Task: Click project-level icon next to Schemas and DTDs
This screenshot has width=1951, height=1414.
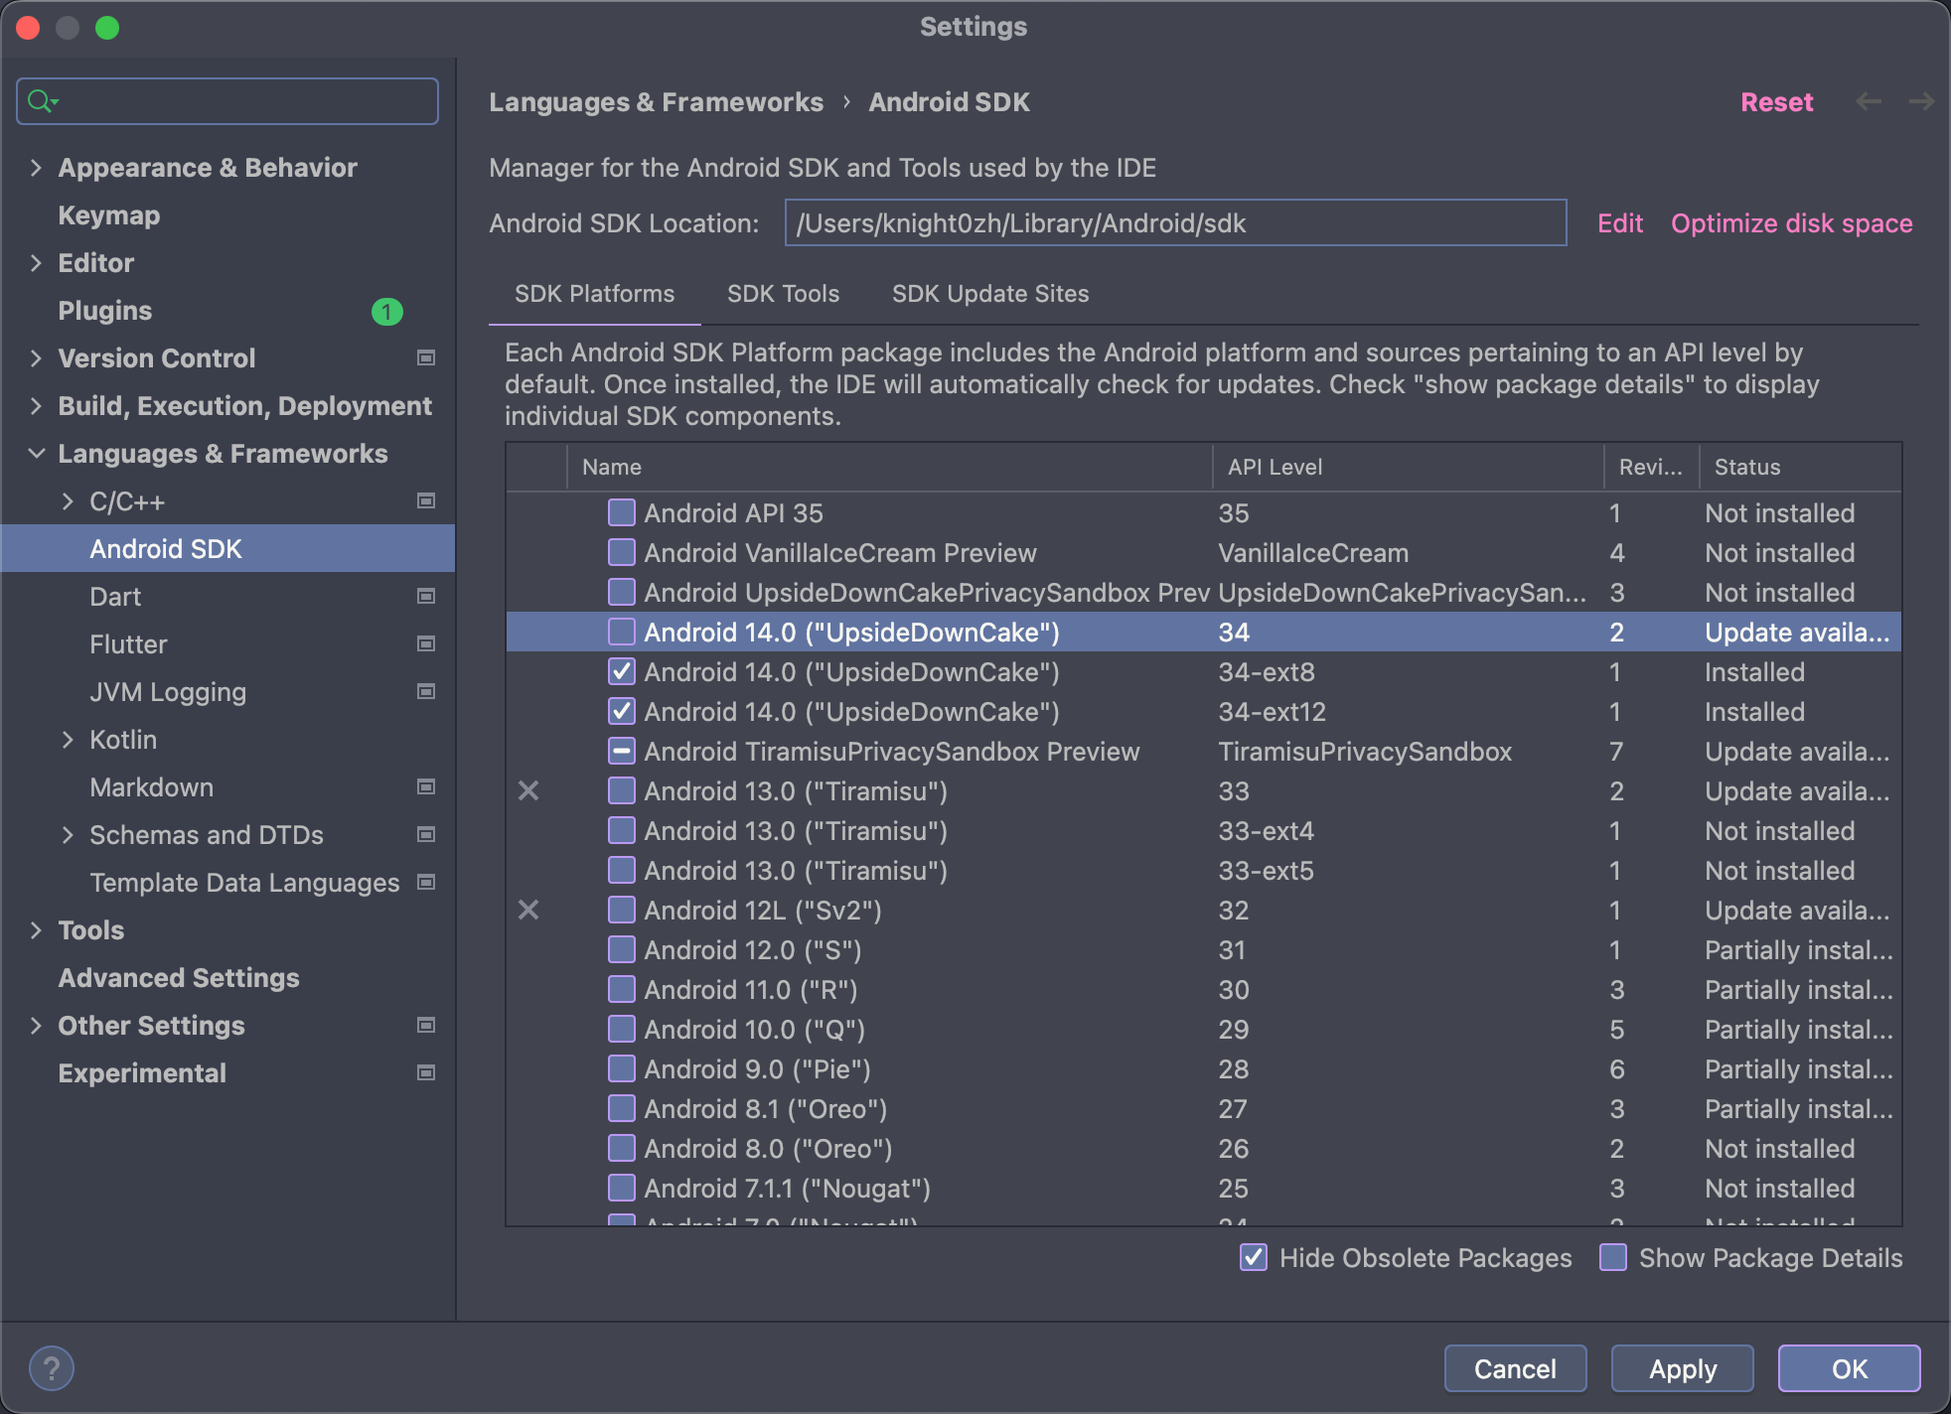Action: coord(426,834)
